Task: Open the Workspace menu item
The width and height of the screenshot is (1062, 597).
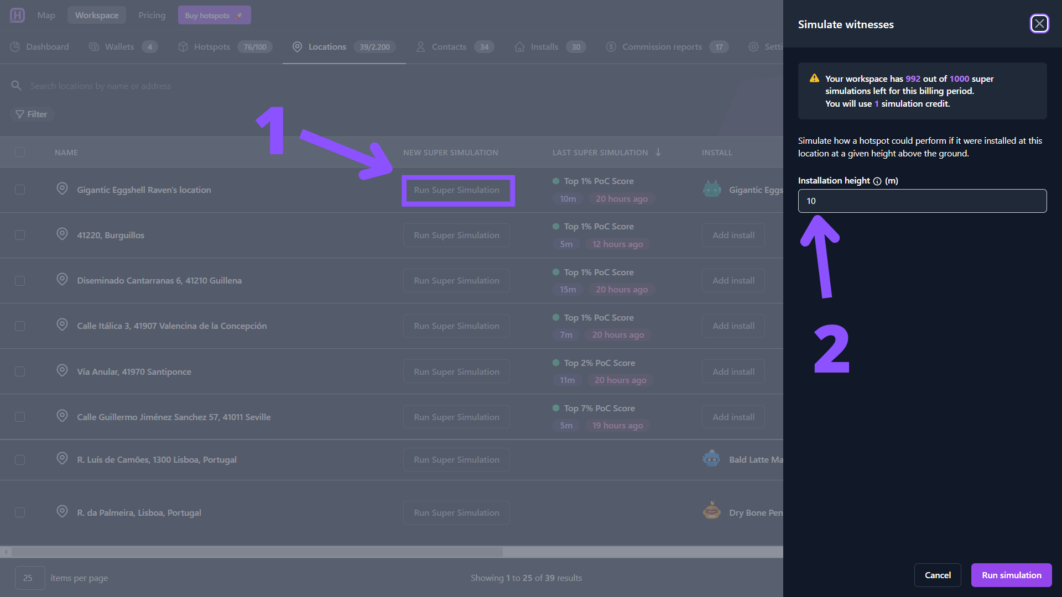Action: click(x=97, y=15)
